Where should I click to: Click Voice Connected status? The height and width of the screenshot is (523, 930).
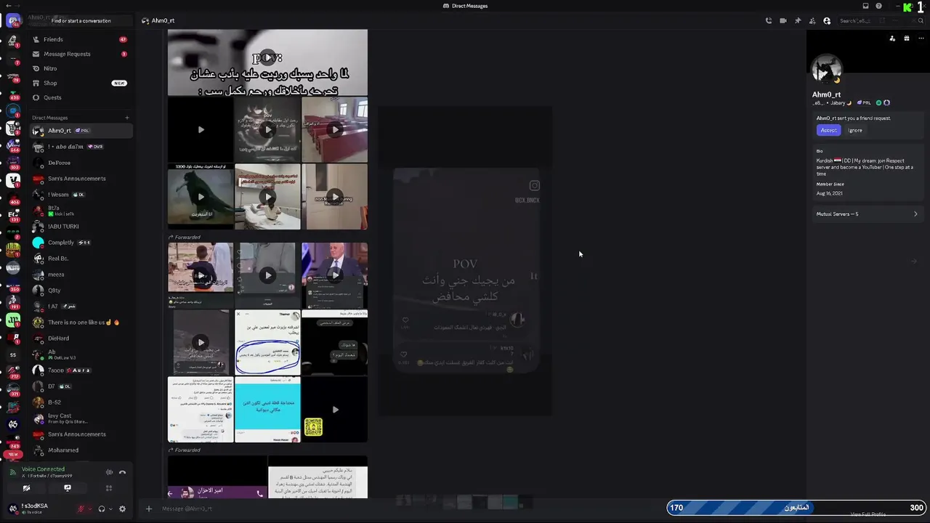43,469
